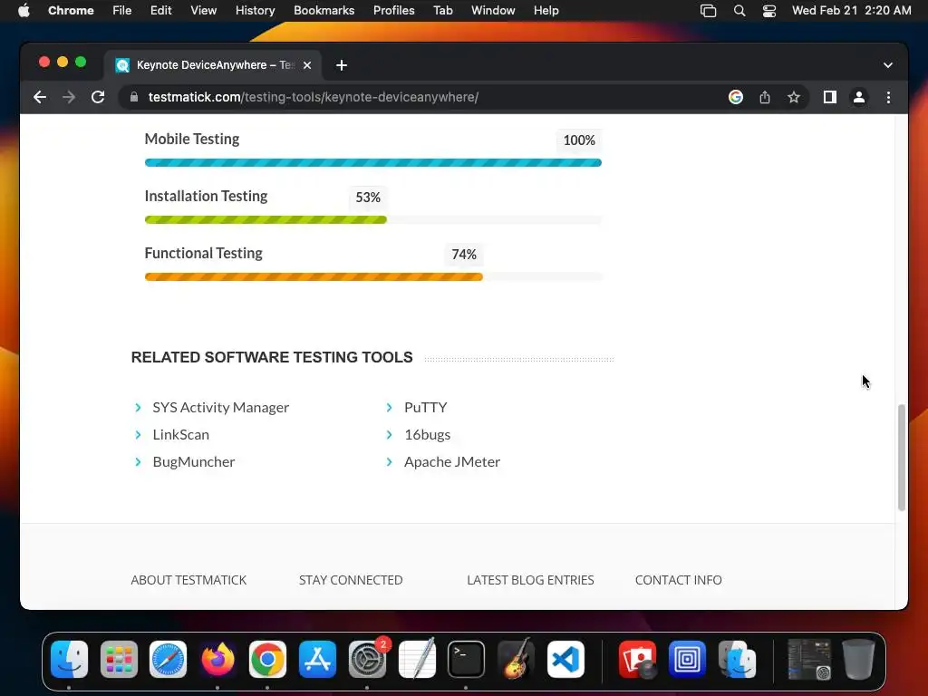Close the Keynote DeviceAnywhere tab
Viewport: 928px width, 696px height.
307,65
